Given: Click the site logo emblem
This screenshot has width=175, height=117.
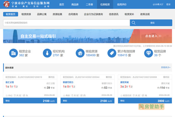Looking at the screenshot, I should (x=6, y=4).
